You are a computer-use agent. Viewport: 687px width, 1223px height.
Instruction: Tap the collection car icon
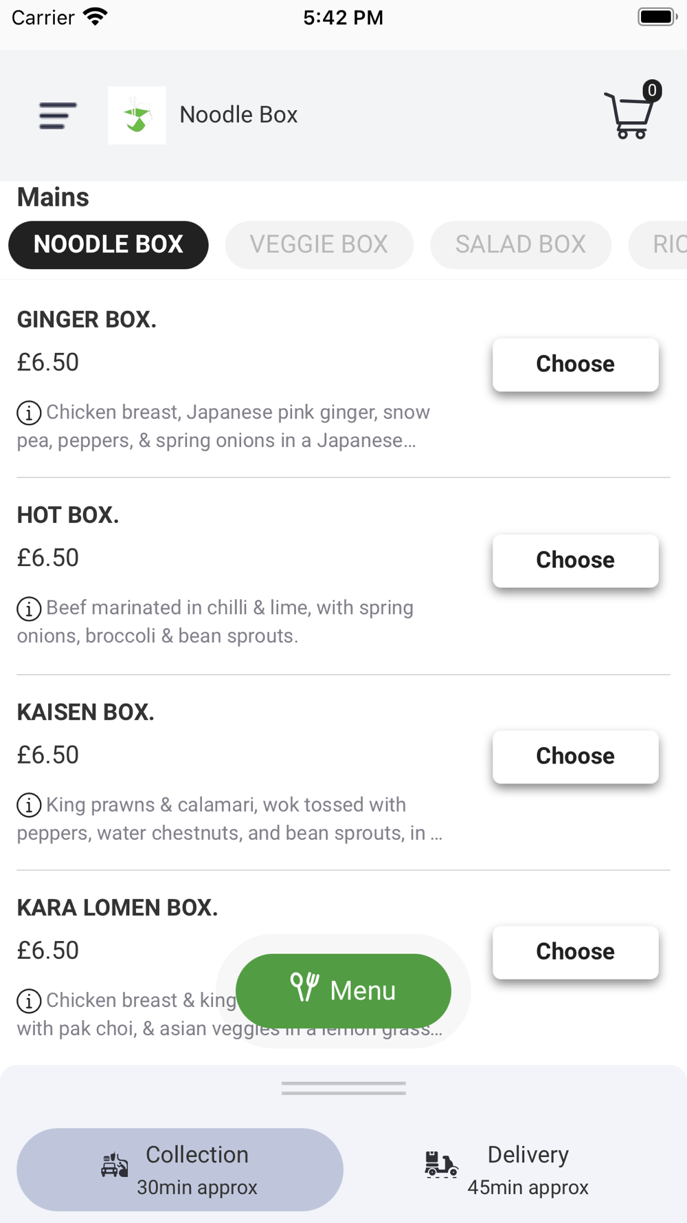[115, 1165]
